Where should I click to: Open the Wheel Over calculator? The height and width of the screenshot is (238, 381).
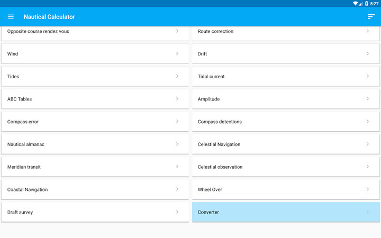285,189
